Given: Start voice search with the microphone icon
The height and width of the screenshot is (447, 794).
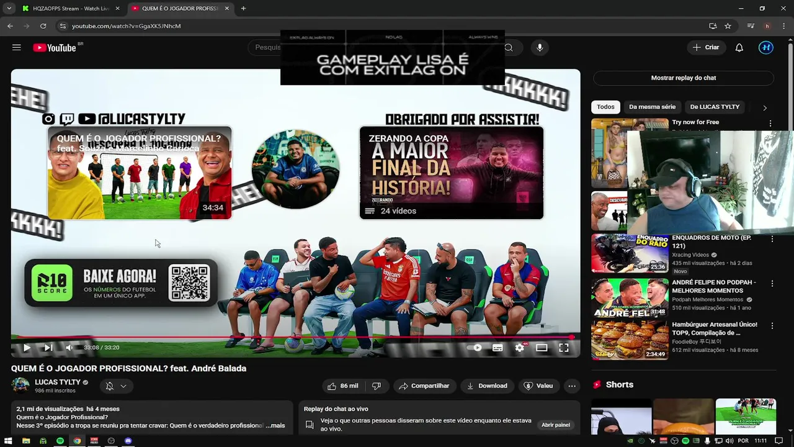Looking at the screenshot, I should [x=540, y=48].
